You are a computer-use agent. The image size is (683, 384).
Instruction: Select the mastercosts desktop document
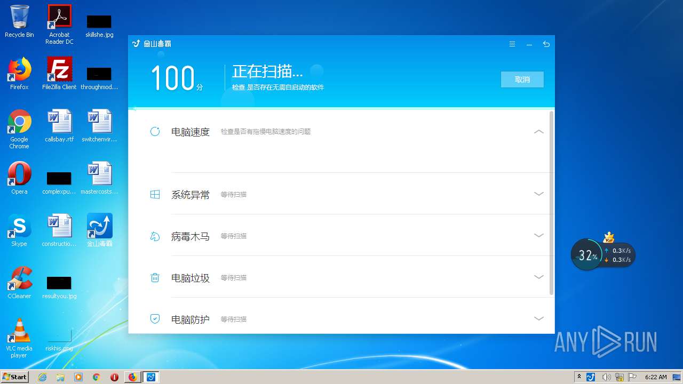(x=100, y=178)
